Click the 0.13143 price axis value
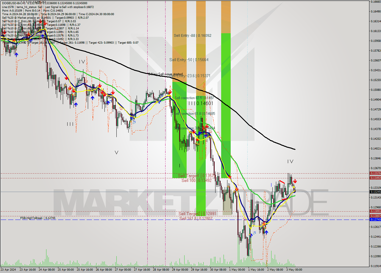The height and width of the screenshot is (273, 381). [x=376, y=197]
